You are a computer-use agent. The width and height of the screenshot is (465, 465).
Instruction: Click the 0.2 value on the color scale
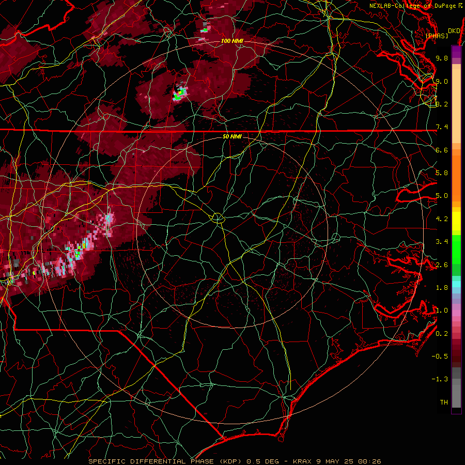pos(442,334)
